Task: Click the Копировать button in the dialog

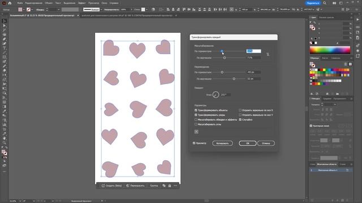Action: coord(222,143)
